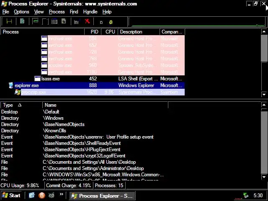Image resolution: width=268 pixels, height=201 pixels.
Task: Select the crypt32LogoffEvent handle row
Action: coord(84,156)
